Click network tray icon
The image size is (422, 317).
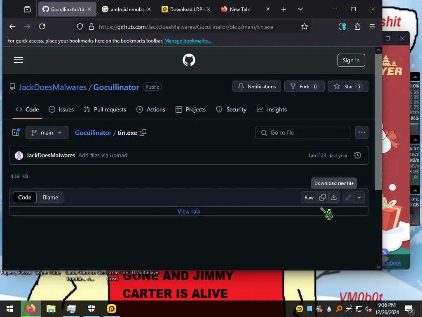click(x=359, y=309)
